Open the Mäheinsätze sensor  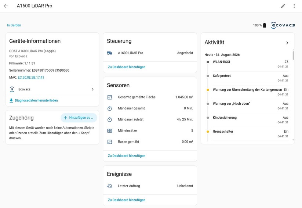tap(150, 130)
